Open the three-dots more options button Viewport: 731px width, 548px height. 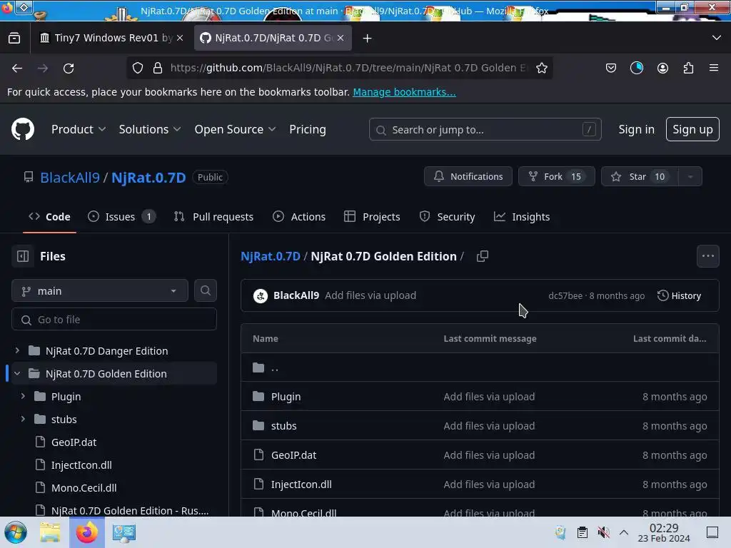point(707,256)
